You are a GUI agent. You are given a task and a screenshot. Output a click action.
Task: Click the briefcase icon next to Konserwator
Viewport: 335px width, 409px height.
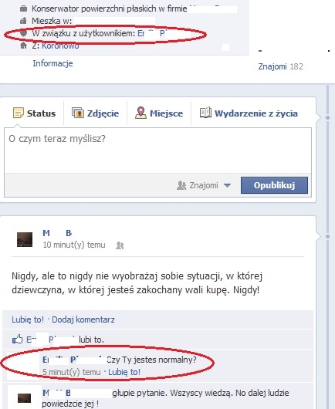23,8
